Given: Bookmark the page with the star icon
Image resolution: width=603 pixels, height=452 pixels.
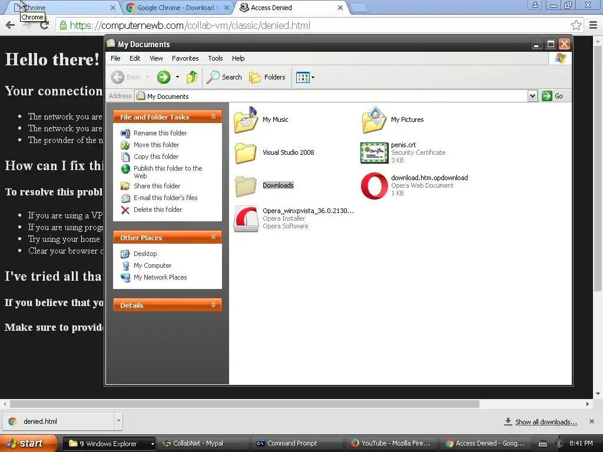Looking at the screenshot, I should click(x=576, y=25).
